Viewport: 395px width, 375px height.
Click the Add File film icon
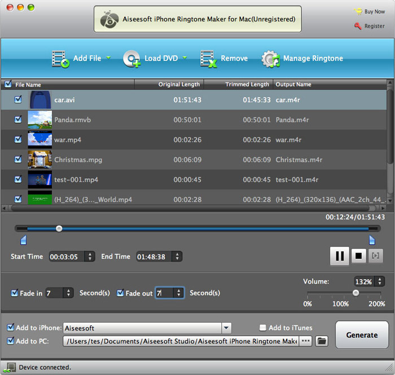click(60, 59)
